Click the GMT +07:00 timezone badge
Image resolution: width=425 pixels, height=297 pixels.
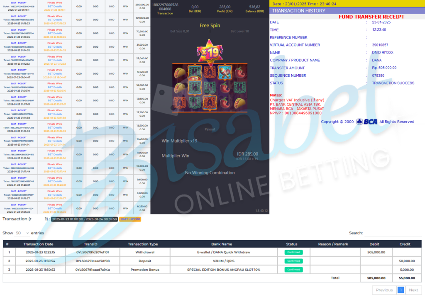[x=130, y=219]
